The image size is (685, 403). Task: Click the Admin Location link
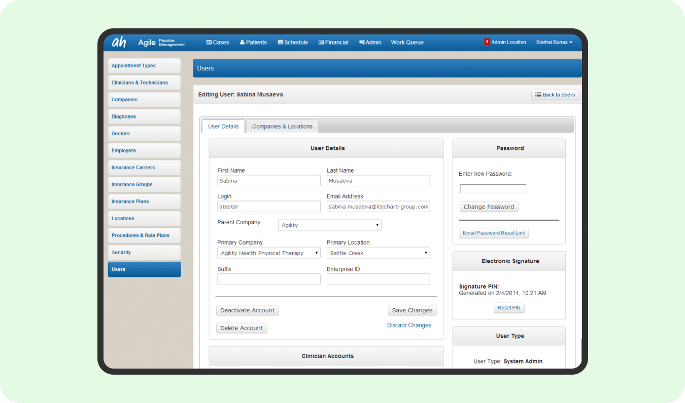508,43
